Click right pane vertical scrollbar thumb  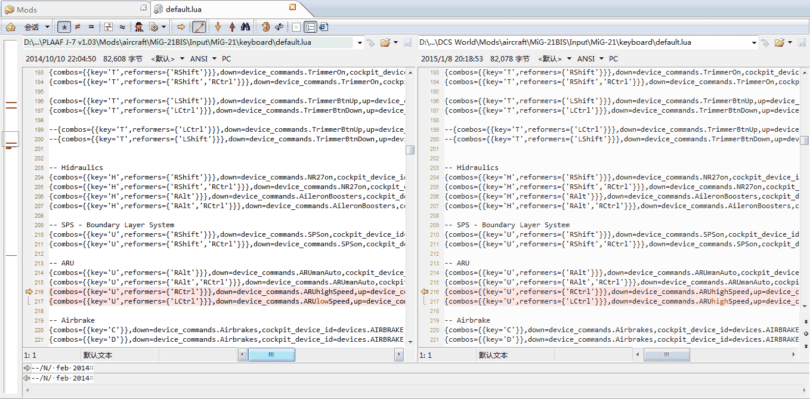pyautogui.click(x=805, y=141)
